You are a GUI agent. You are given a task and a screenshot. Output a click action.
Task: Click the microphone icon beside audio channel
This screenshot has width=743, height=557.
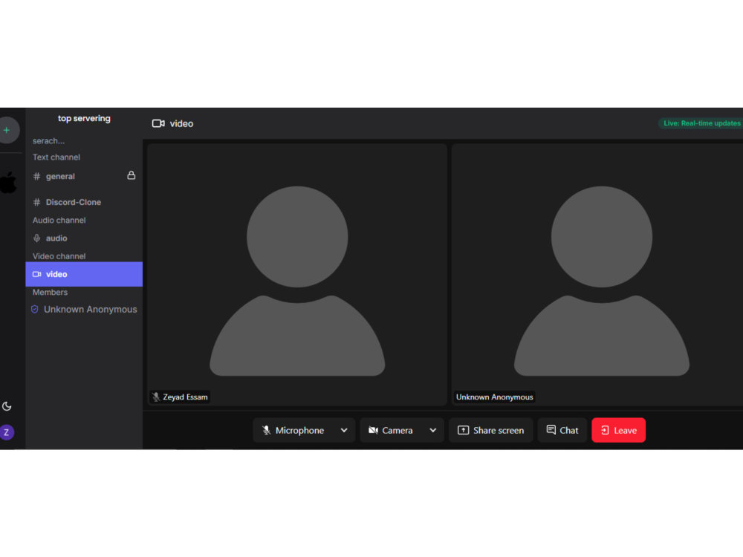(36, 238)
